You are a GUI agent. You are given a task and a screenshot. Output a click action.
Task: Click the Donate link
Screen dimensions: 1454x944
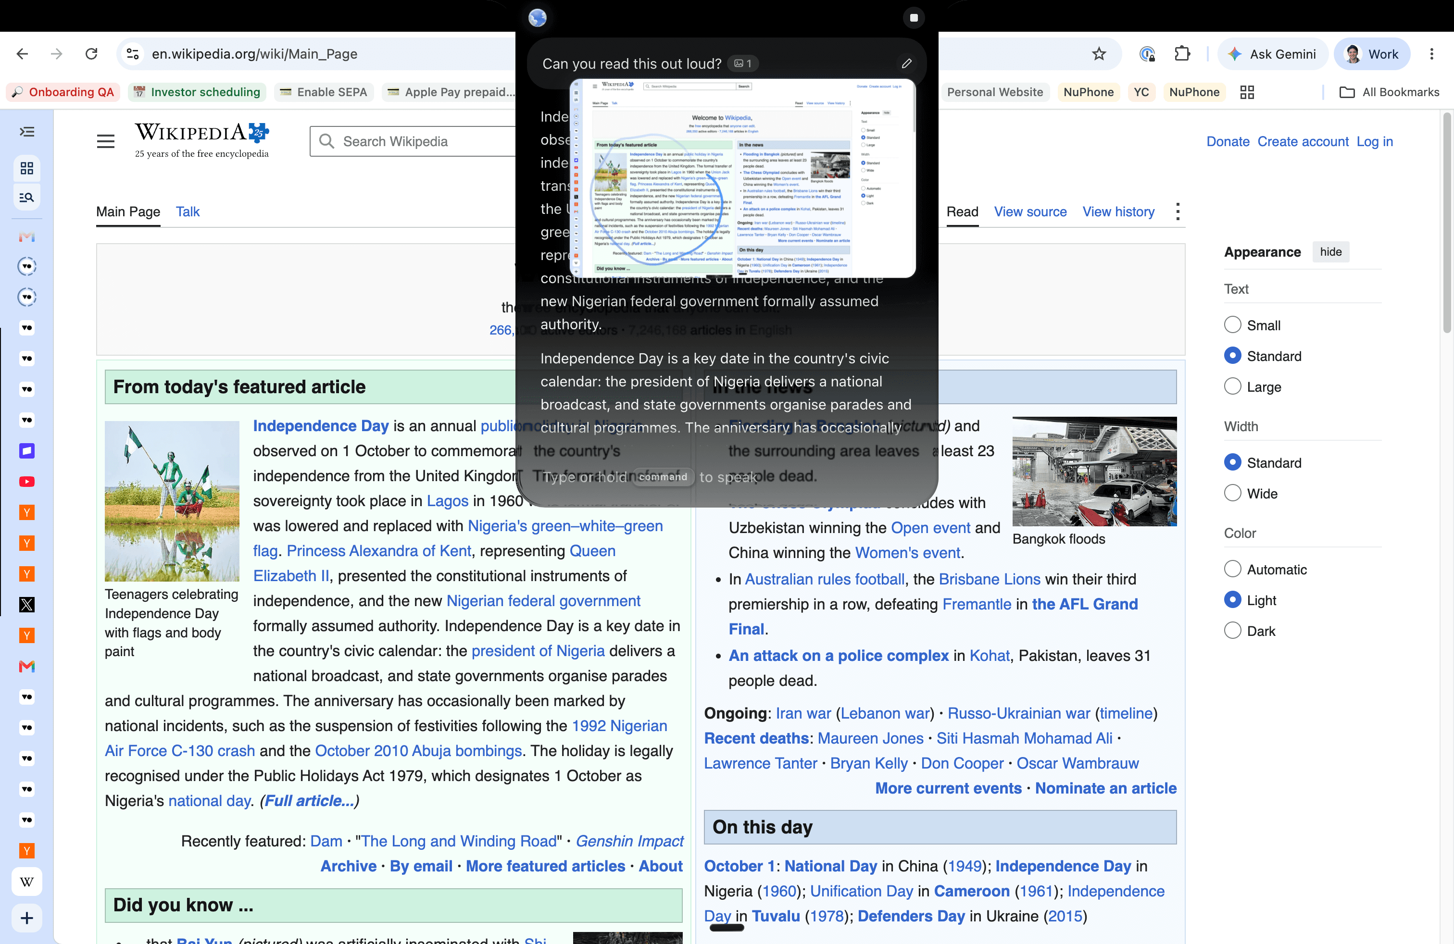1228,141
